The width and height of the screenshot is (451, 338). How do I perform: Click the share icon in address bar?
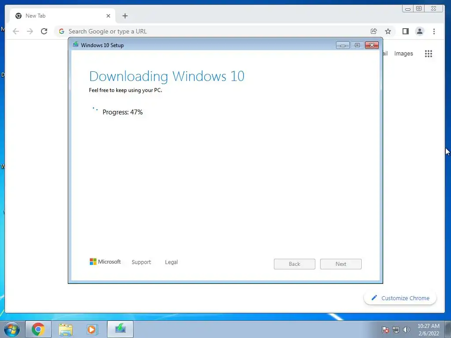point(373,31)
